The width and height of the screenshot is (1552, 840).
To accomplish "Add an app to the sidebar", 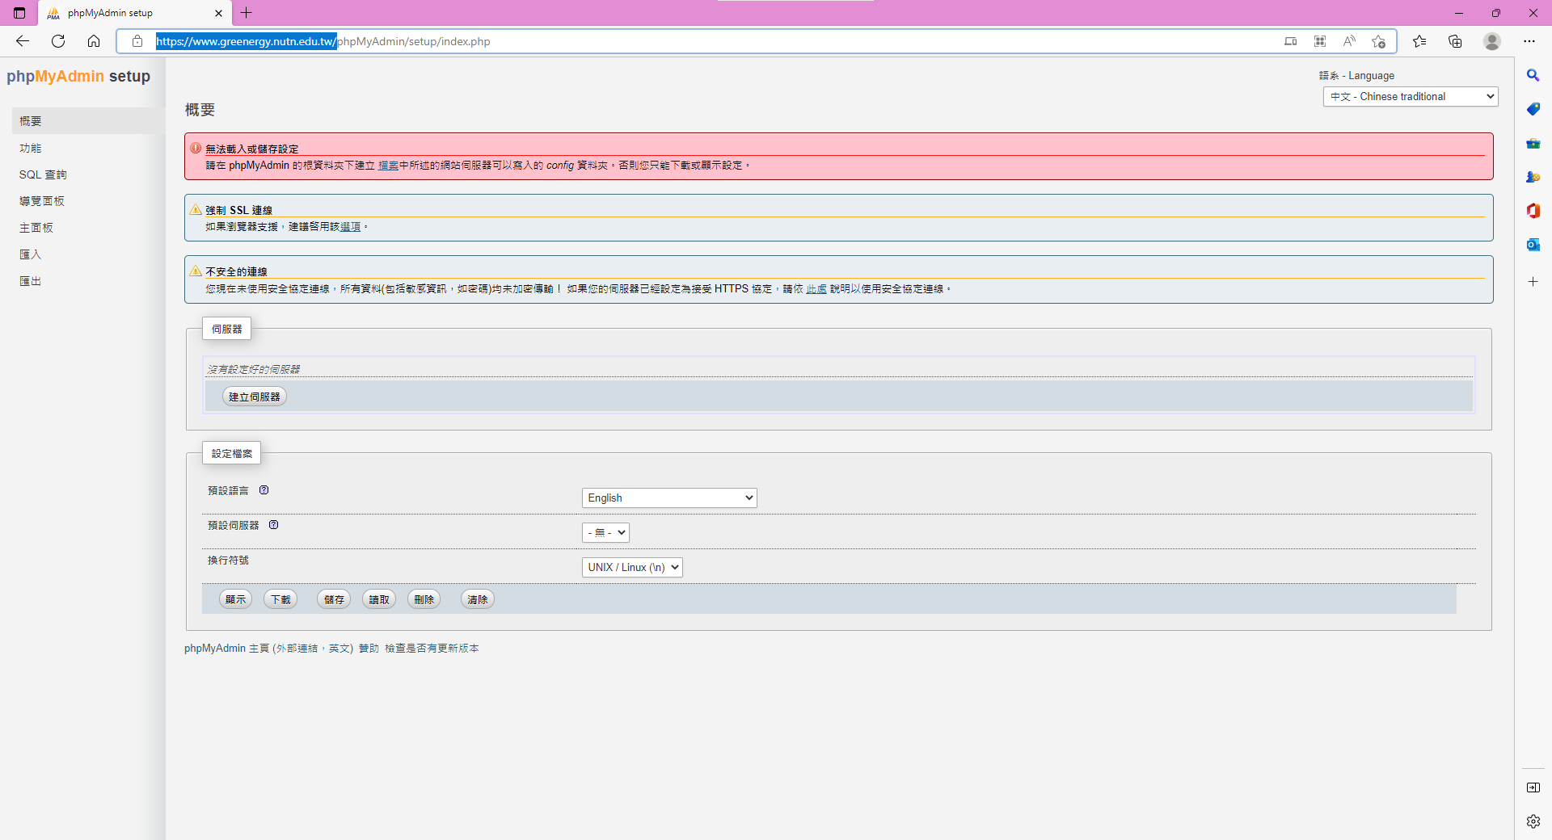I will pos(1533,282).
